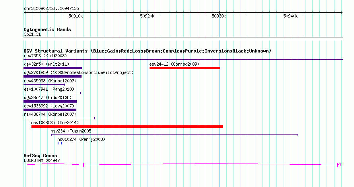Click the esv1533992 purple bar

coord(50,110)
